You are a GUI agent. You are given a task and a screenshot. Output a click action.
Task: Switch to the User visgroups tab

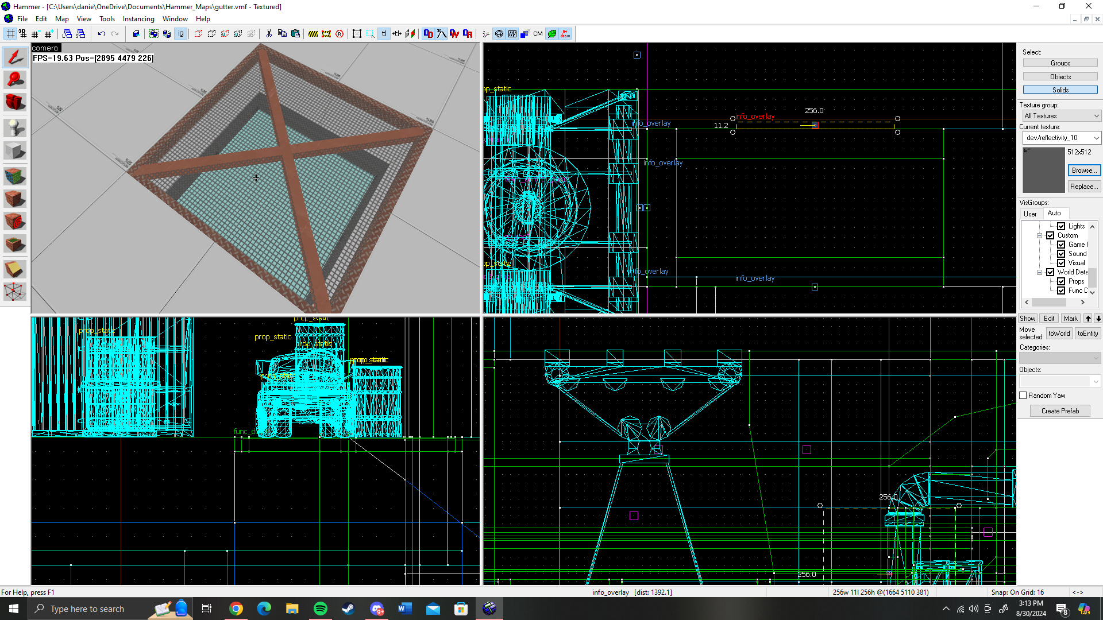[x=1030, y=214]
